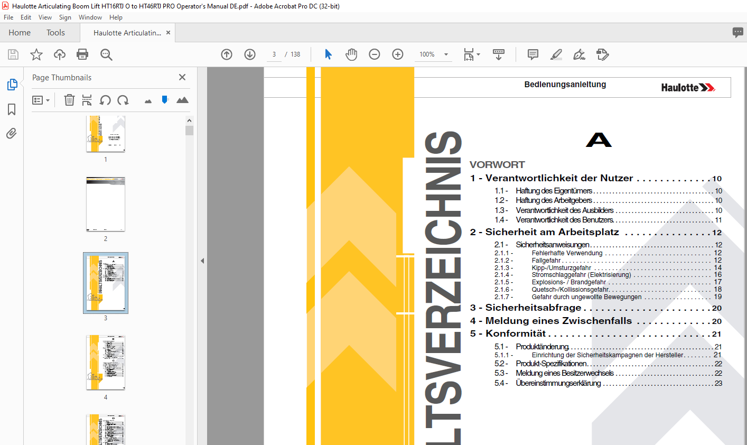
Task: Select page 2 thumbnail
Action: [x=106, y=205]
